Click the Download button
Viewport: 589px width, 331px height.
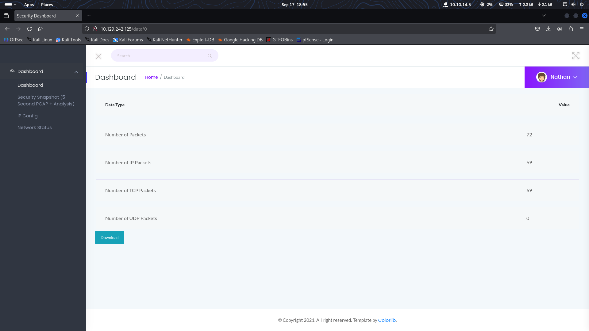coord(110,238)
